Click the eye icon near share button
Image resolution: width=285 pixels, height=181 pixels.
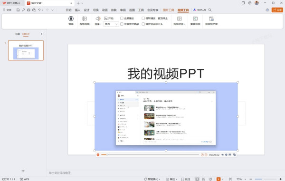click(x=267, y=10)
